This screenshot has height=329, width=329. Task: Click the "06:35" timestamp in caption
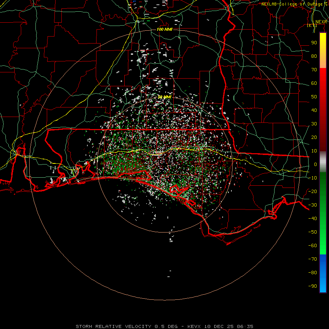click(245, 326)
